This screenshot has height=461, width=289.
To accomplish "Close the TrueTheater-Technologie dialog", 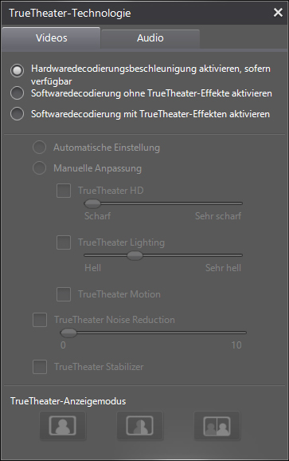I will (x=278, y=13).
